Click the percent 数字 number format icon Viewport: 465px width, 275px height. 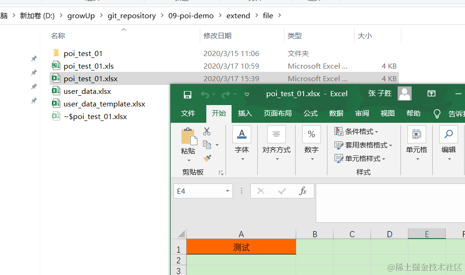[x=311, y=134]
